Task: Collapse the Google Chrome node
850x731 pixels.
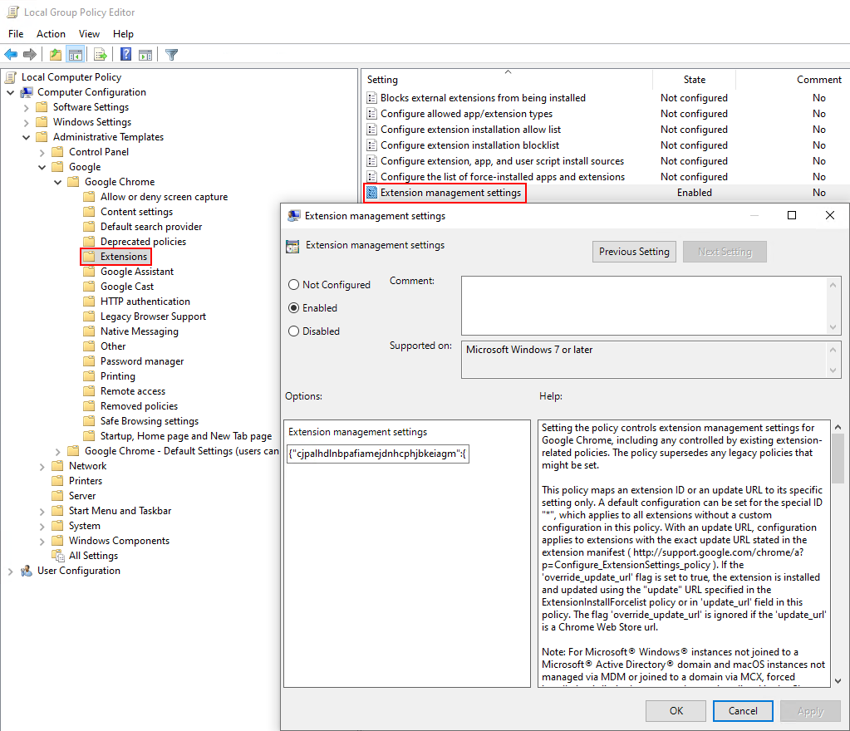Action: [57, 183]
